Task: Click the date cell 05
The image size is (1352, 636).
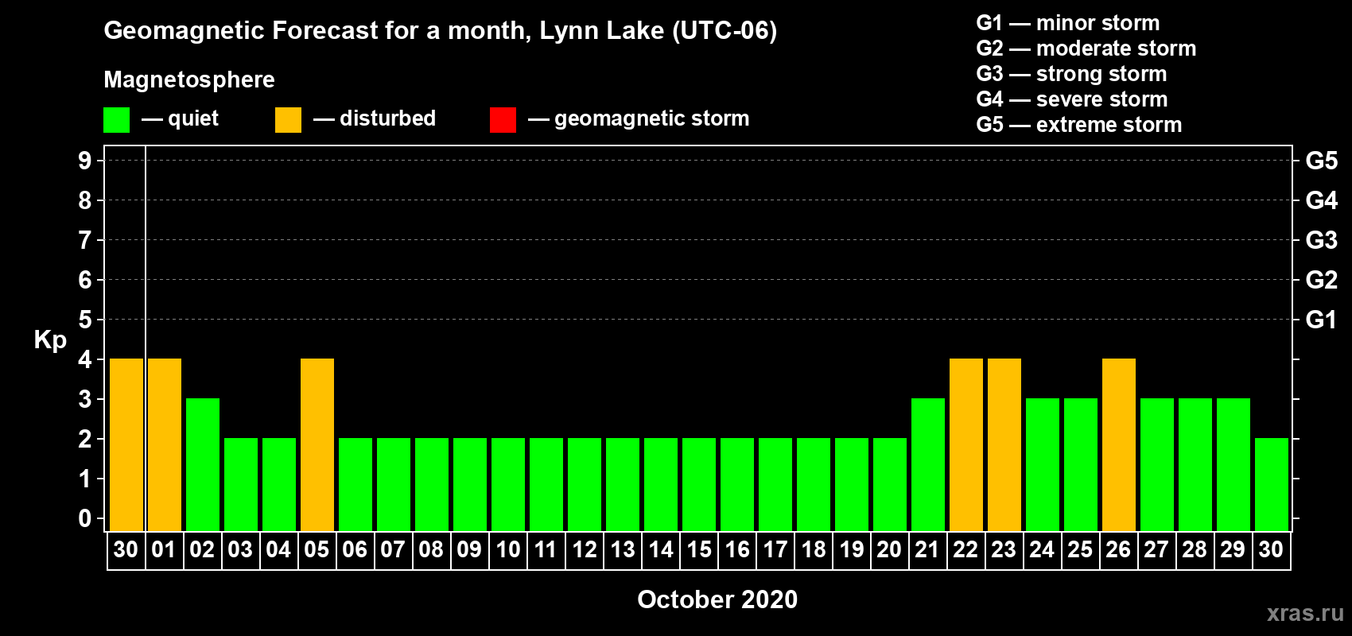Action: pos(317,550)
